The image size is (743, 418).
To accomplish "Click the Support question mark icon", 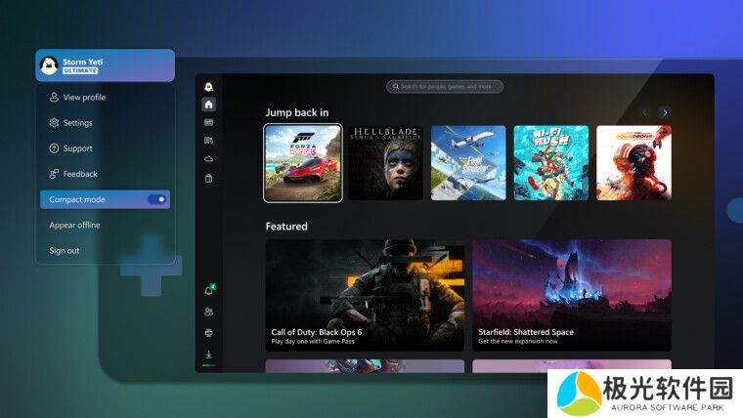I will coord(54,148).
